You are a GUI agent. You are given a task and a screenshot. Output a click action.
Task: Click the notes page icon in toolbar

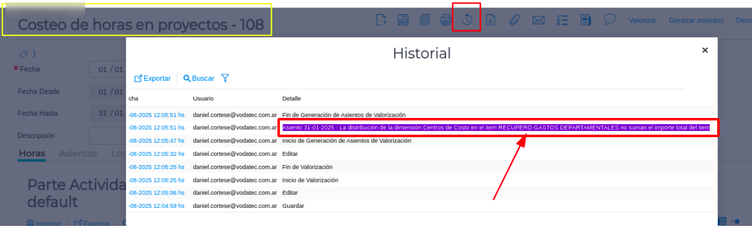[x=585, y=20]
